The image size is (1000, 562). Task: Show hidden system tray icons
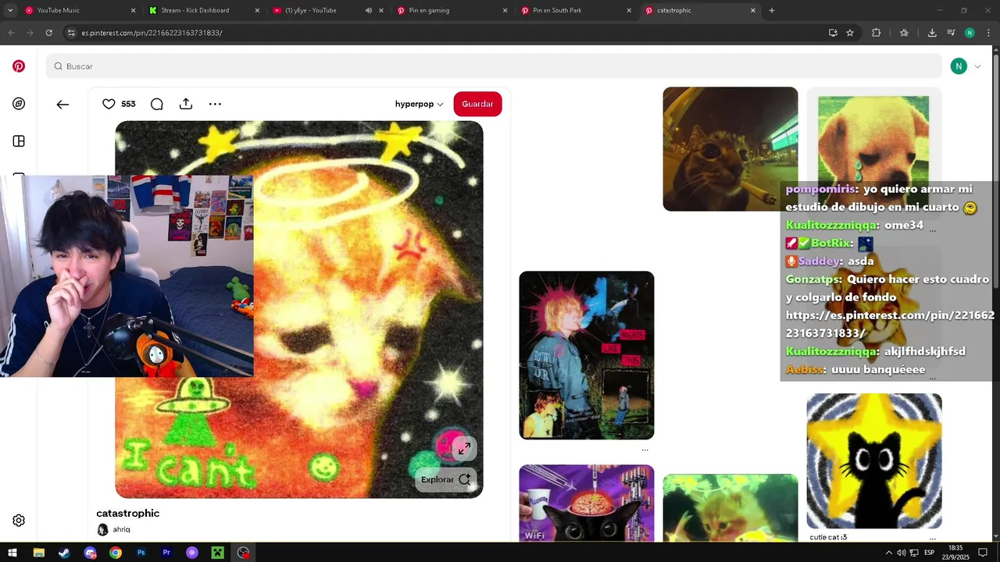[888, 553]
